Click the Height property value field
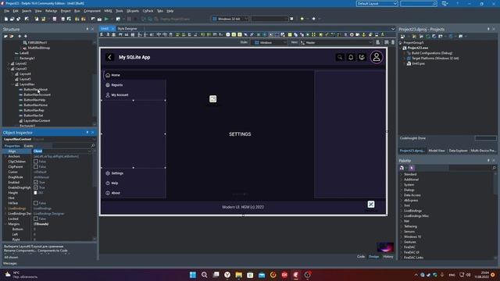The image size is (500, 281). click(x=64, y=193)
